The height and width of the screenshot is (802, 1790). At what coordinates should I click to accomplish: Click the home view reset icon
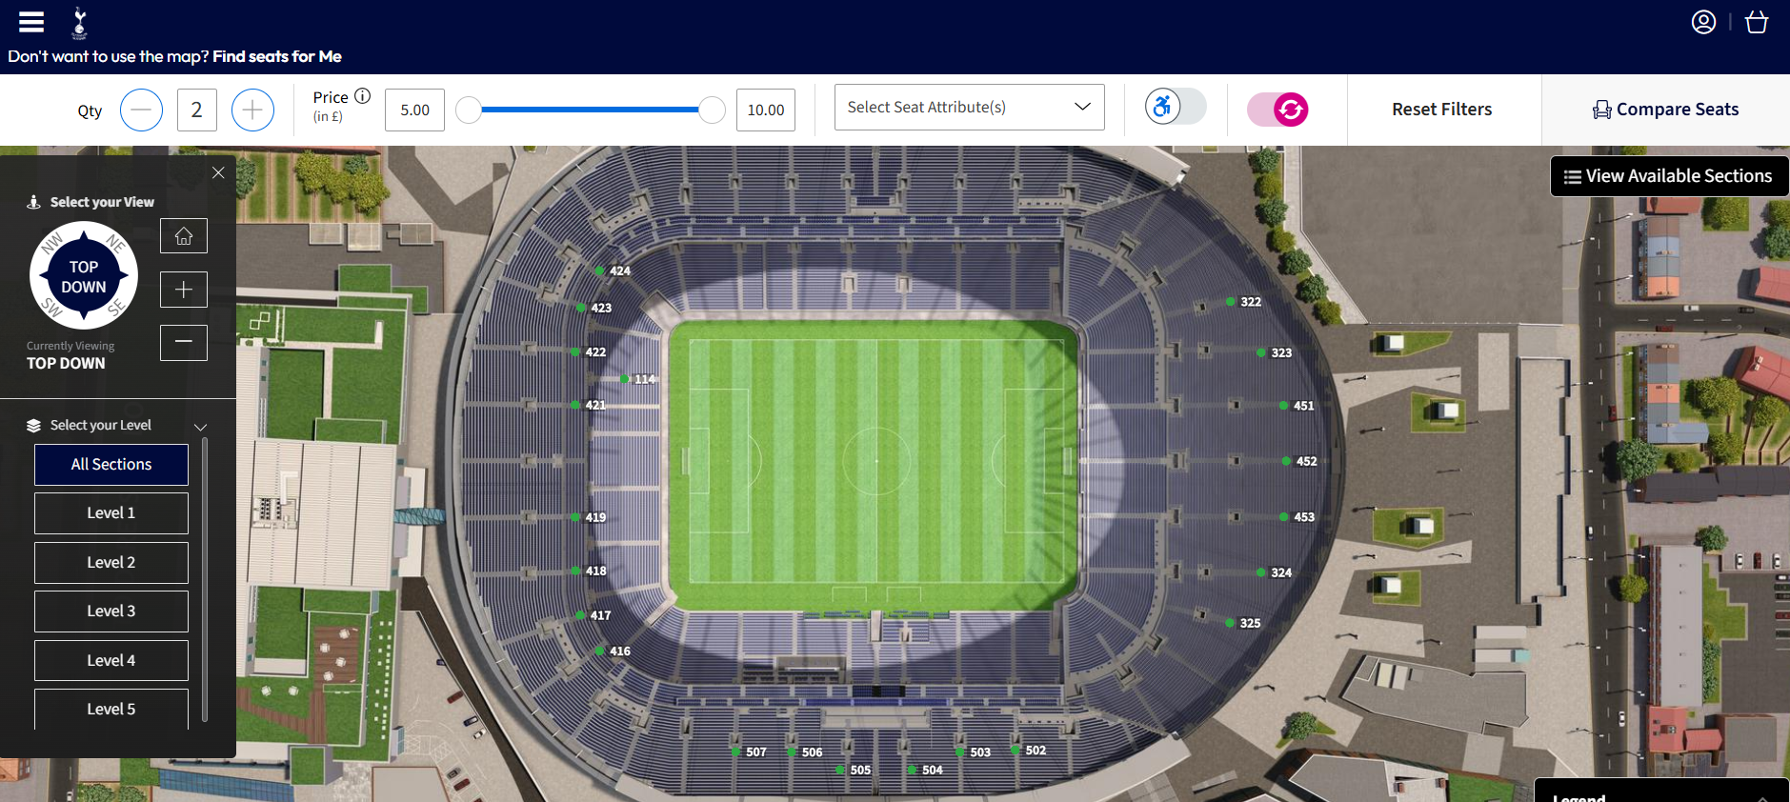[x=184, y=236]
